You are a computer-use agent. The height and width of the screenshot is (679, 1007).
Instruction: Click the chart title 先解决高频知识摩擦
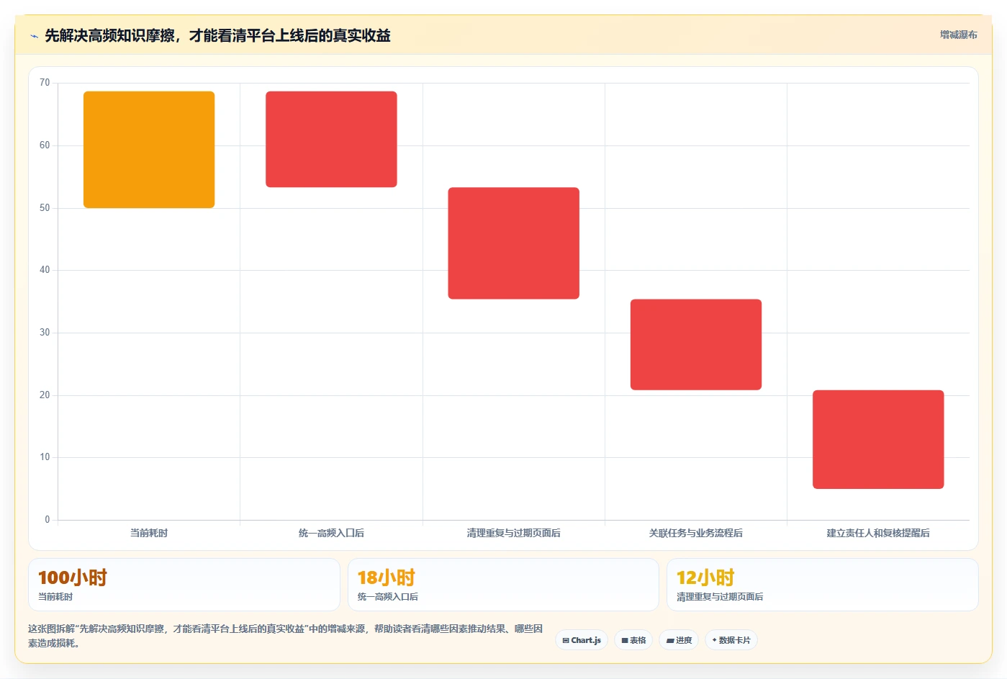pyautogui.click(x=217, y=35)
